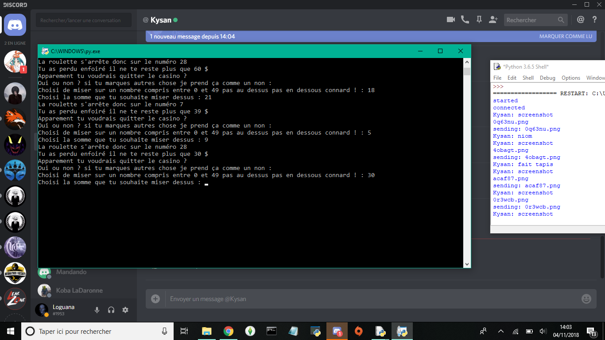Screen dimensions: 605x340
Task: Open the Windows Start menu
Action: point(11,331)
